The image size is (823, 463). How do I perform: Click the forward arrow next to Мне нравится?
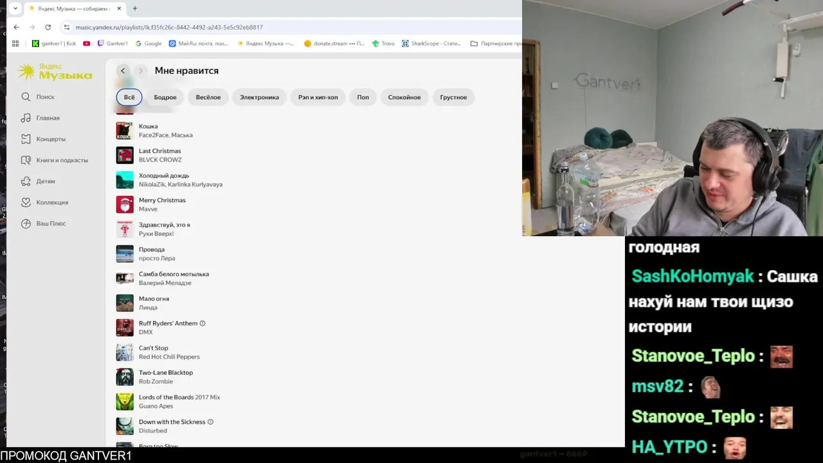[141, 71]
